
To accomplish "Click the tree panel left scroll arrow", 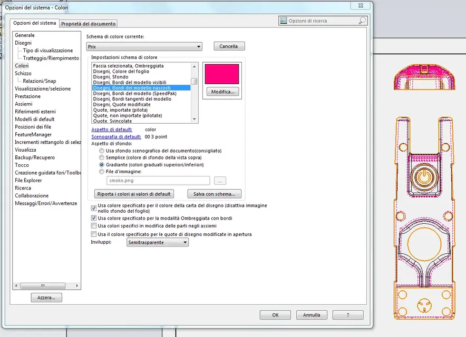I will coord(16,285).
